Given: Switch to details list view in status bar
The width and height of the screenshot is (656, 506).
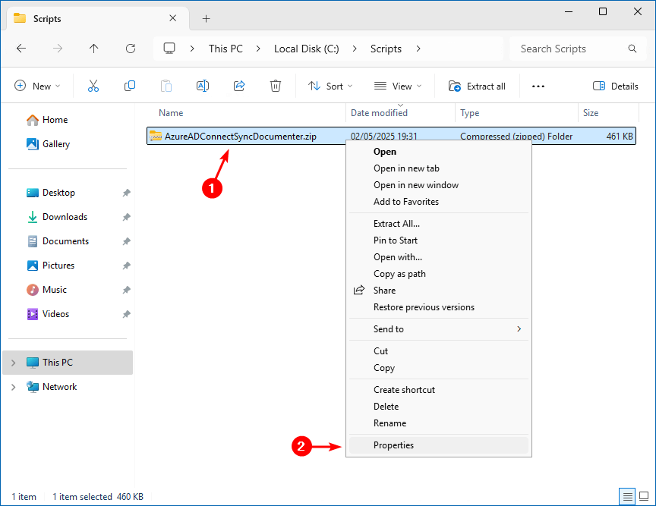Looking at the screenshot, I should pyautogui.click(x=628, y=497).
